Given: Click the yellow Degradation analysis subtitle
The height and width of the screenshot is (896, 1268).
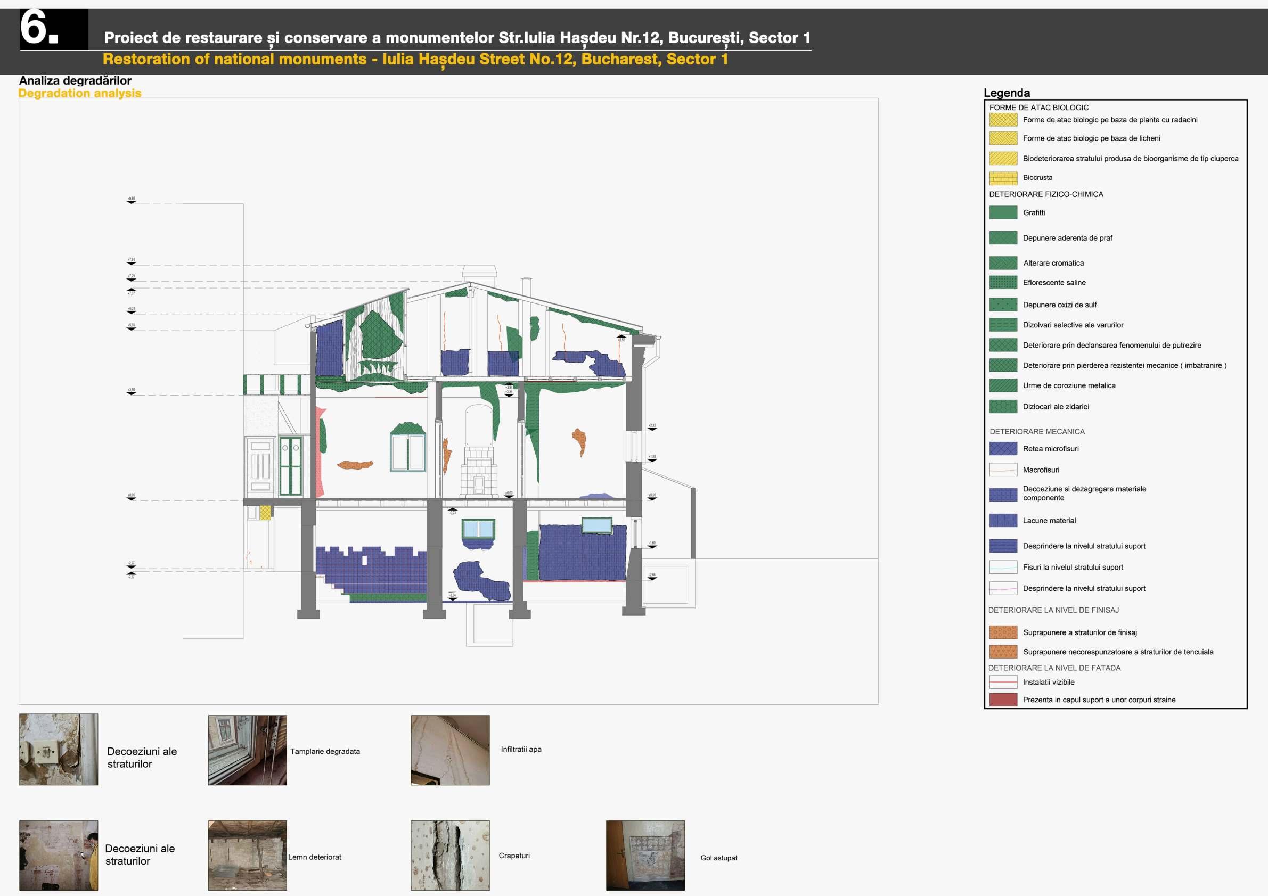Looking at the screenshot, I should (x=80, y=93).
